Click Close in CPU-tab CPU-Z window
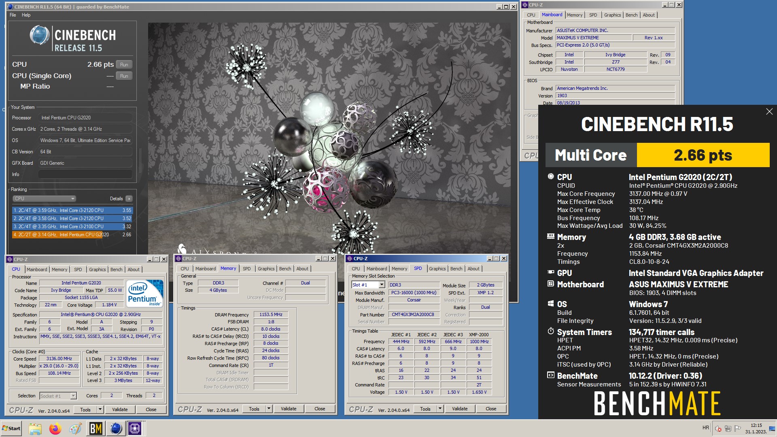 (151, 409)
